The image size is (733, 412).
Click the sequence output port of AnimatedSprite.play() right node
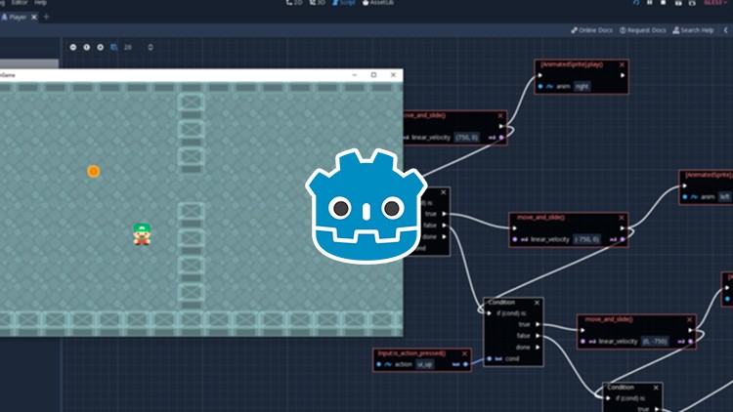(623, 75)
